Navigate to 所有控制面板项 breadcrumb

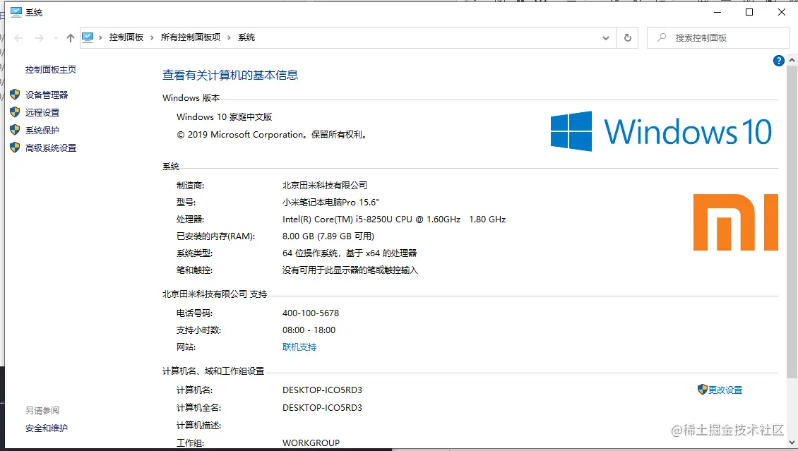(191, 37)
